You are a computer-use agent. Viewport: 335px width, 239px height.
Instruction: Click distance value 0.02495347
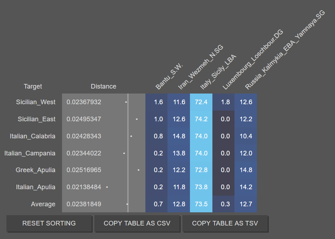[84, 119]
